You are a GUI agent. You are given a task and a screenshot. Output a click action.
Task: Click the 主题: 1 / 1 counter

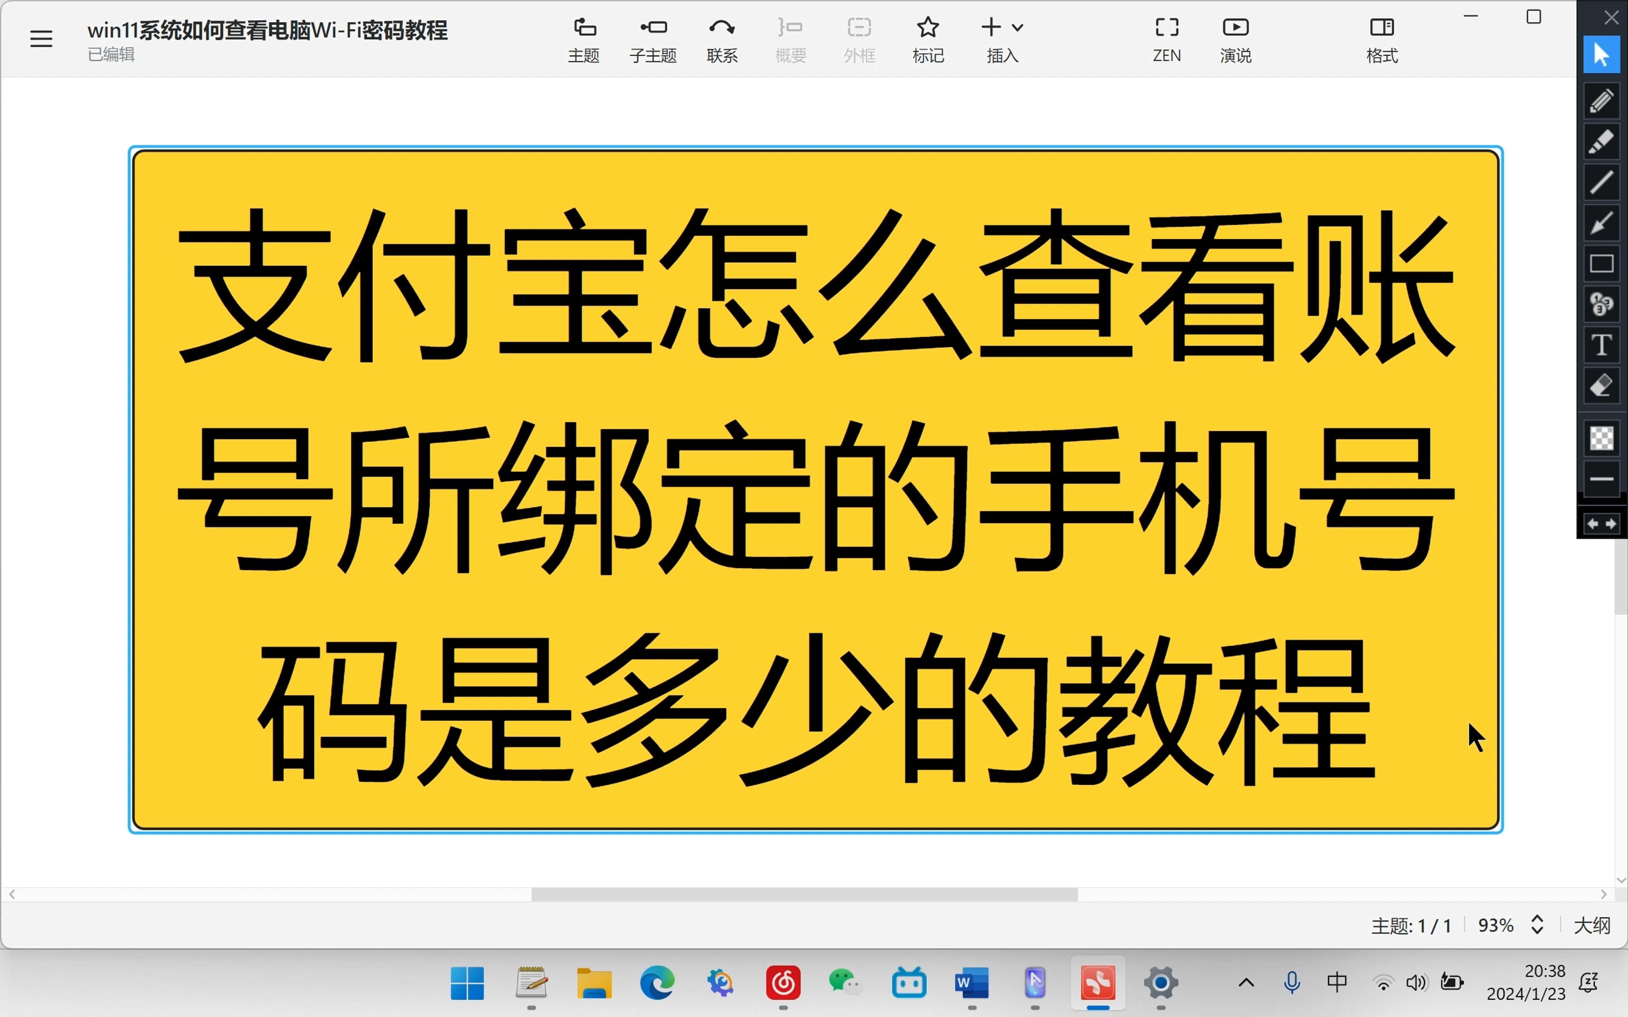pyautogui.click(x=1411, y=926)
